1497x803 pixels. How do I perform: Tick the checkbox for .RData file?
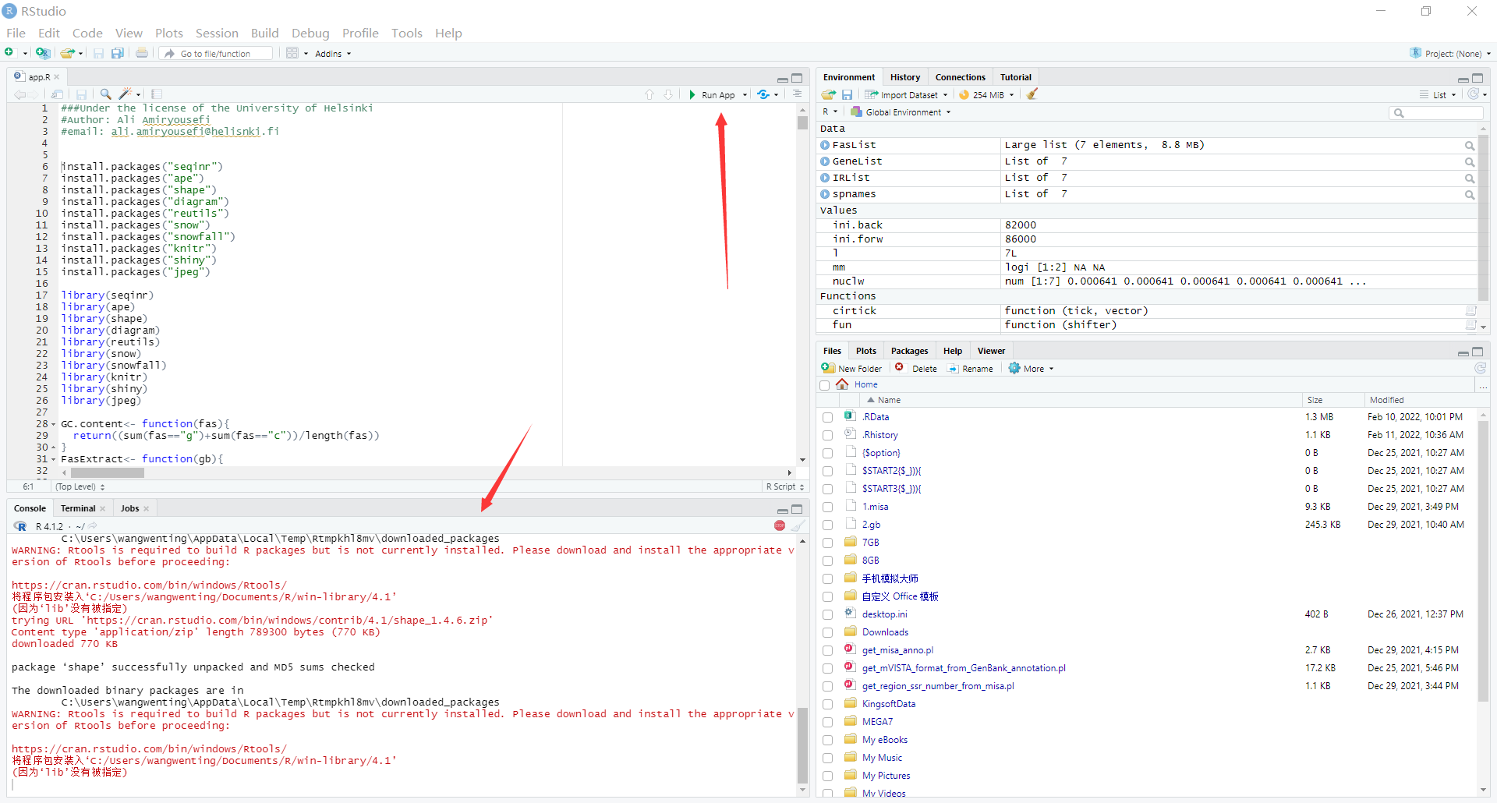(x=828, y=417)
